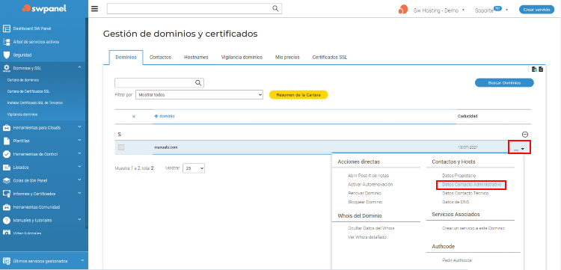This screenshot has height=270, width=561.
Task: Open the Soporte dropdown arrow
Action: (506, 10)
